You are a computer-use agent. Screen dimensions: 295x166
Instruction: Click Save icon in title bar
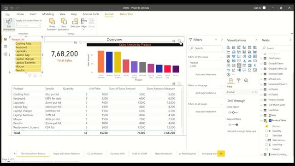pos(6,8)
